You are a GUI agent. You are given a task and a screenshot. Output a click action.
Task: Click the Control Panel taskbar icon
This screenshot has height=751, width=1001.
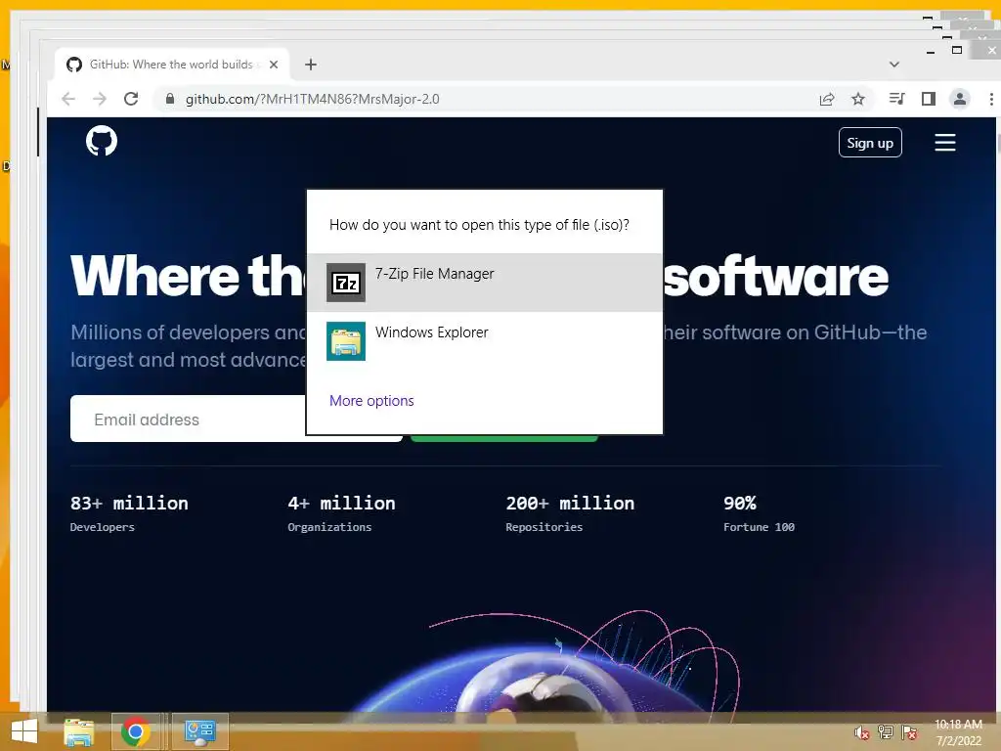[x=199, y=731]
